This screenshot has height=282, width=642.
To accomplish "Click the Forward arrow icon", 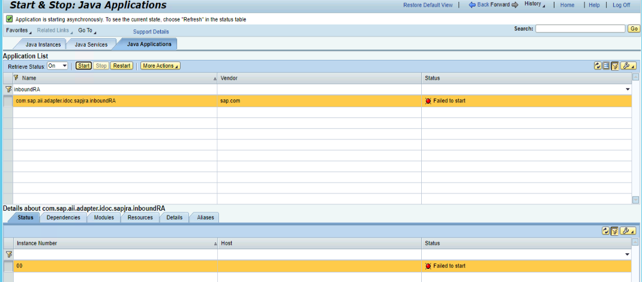I will click(515, 5).
